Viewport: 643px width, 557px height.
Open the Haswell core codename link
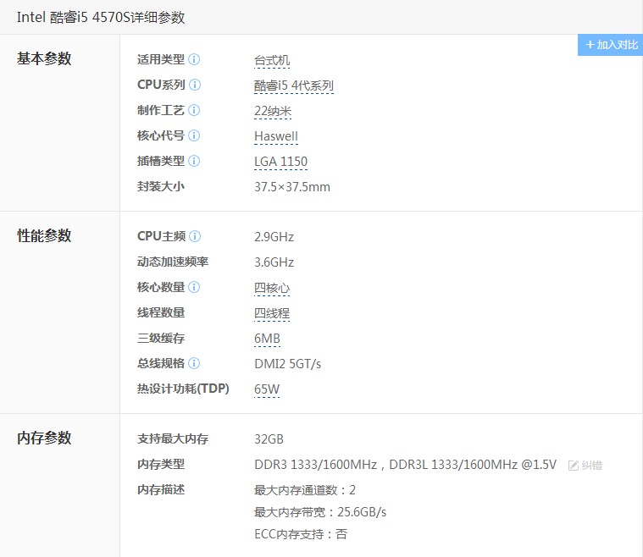(x=276, y=137)
